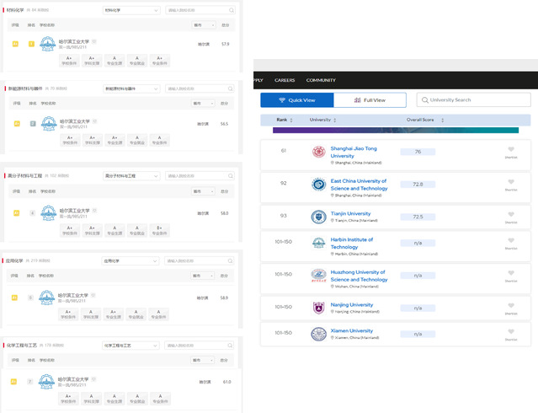Open 城市 filter dropdown in 新能源材料与器件 panel
538x413 pixels.
coord(203,104)
